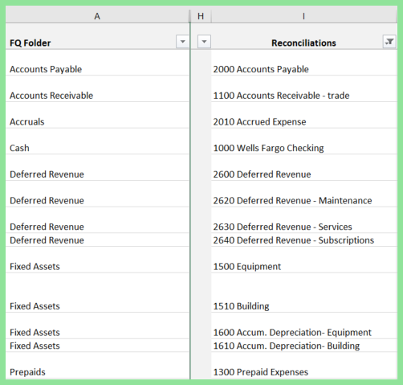Select '2640 Deferred Revenue - Subscriptions' cell
The height and width of the screenshot is (385, 403).
point(303,240)
